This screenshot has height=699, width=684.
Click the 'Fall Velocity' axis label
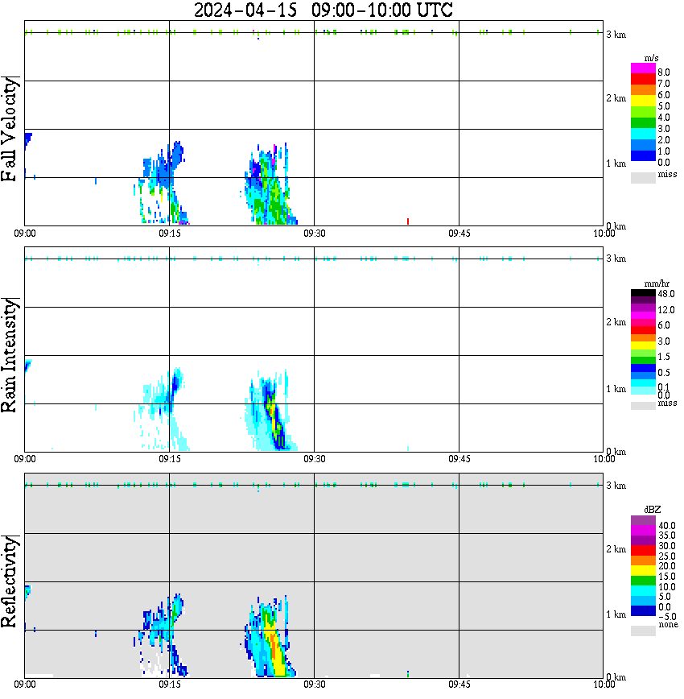9,129
